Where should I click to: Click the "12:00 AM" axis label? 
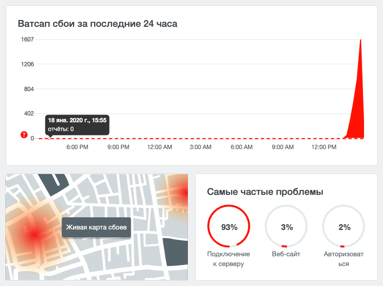pos(160,147)
